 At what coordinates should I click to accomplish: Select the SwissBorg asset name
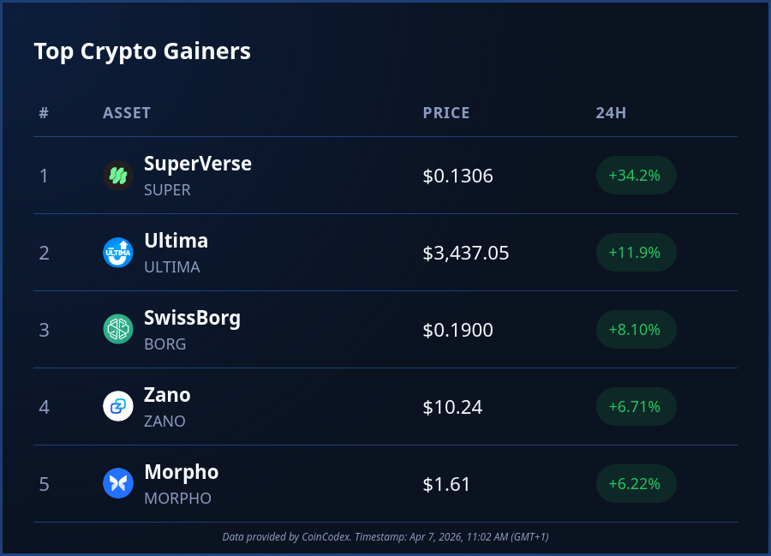coord(192,318)
